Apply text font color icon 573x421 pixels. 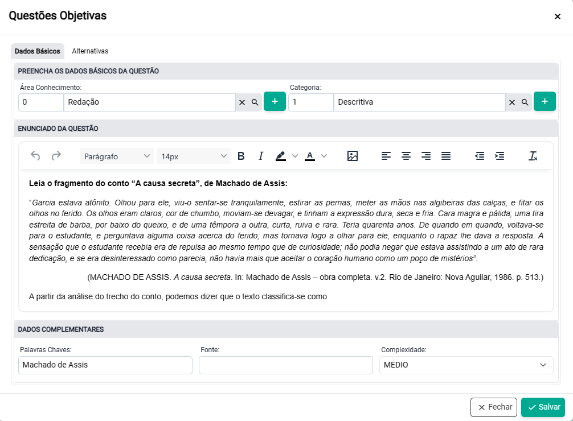(310, 156)
